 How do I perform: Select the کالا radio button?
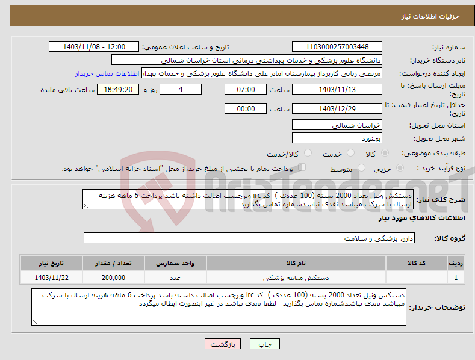pyautogui.click(x=385, y=153)
